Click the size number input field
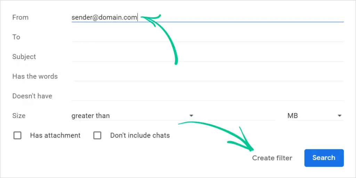Image resolution: width=356 pixels, height=178 pixels. click(x=241, y=116)
